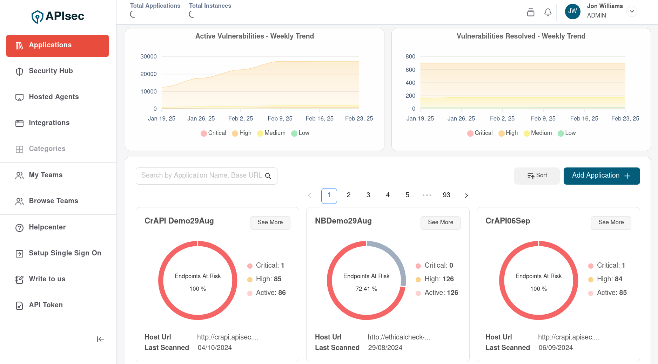Click the search magnifier icon
This screenshot has height=364, width=658.
(268, 176)
